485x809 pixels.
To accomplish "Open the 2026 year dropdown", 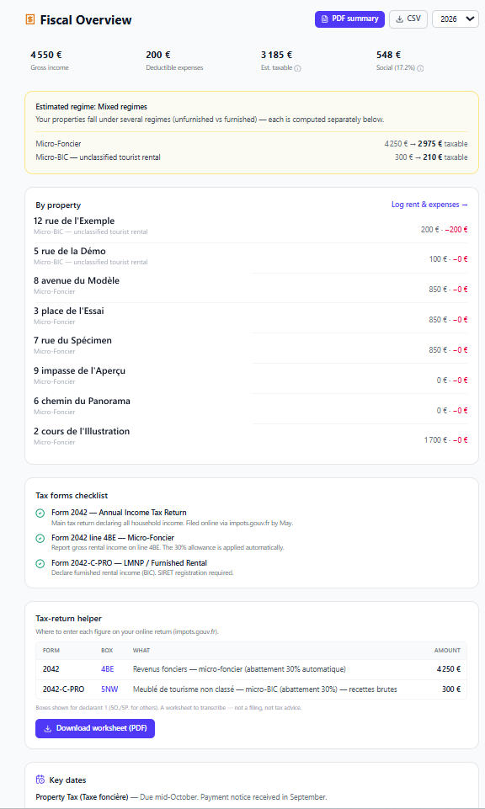I will click(x=456, y=19).
